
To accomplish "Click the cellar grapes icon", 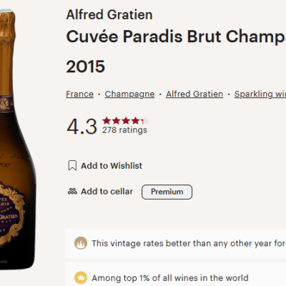I will click(x=72, y=192).
